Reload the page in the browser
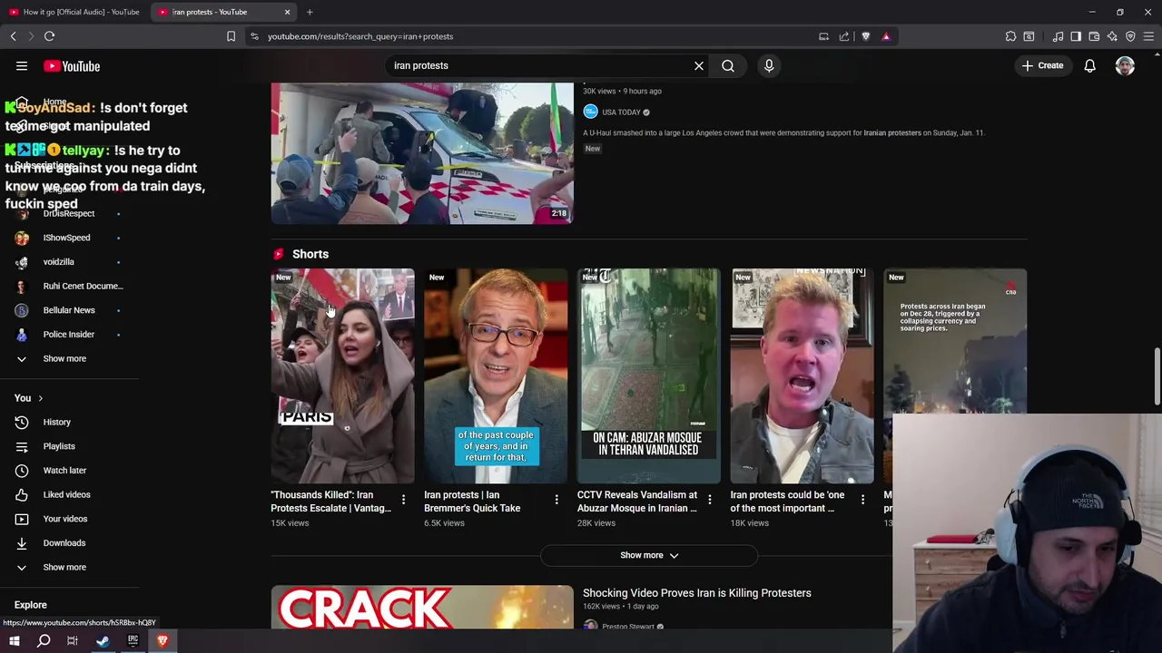The width and height of the screenshot is (1162, 653). coord(49,36)
